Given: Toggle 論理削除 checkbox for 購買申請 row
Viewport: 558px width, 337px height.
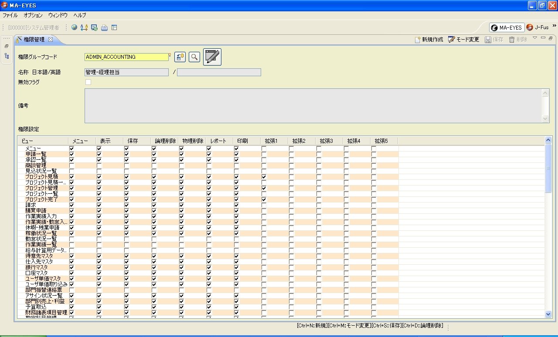Looking at the screenshot, I should [154, 211].
